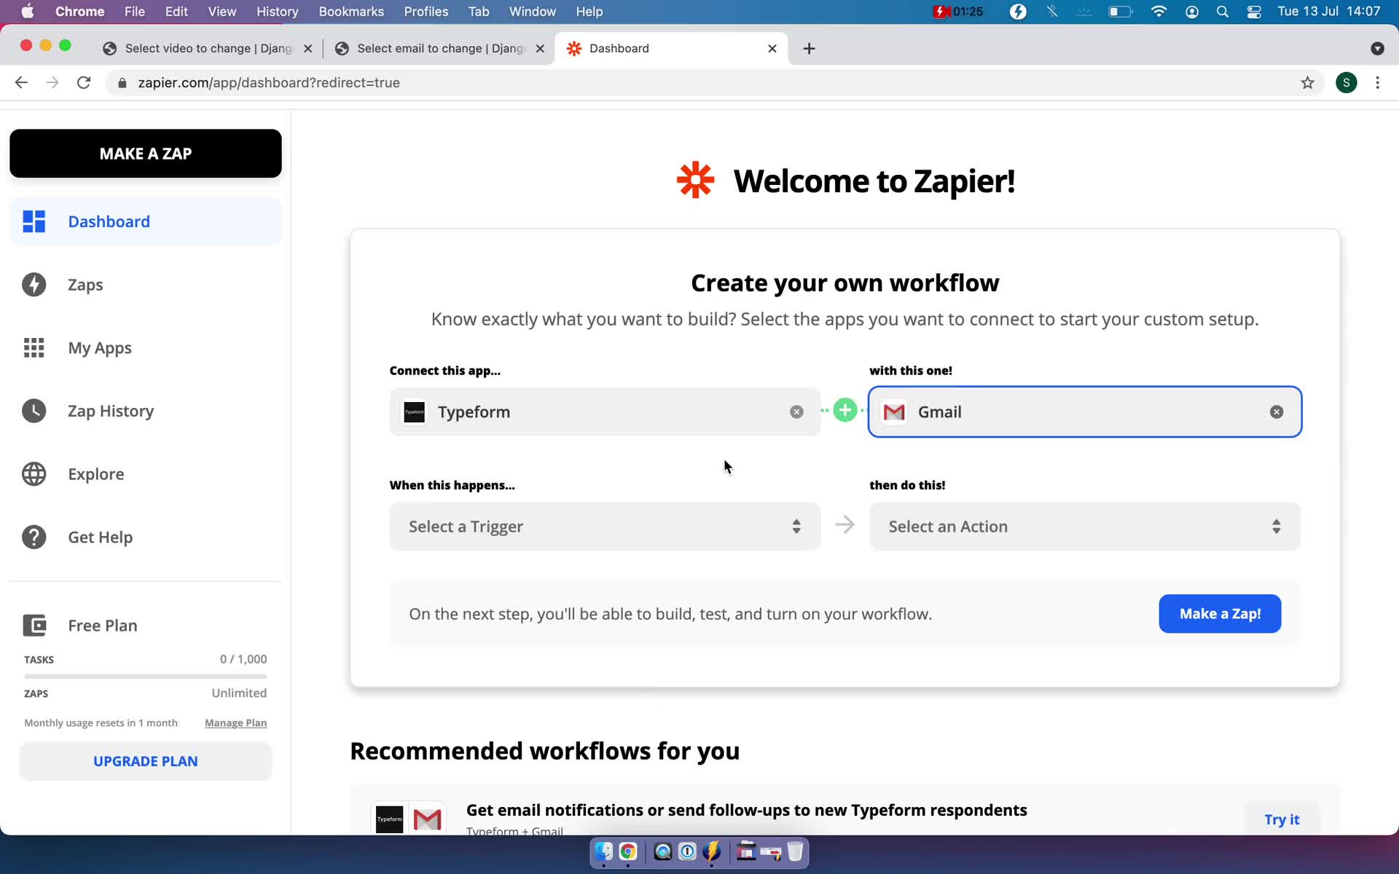Open the Zaps section icon

click(x=34, y=284)
